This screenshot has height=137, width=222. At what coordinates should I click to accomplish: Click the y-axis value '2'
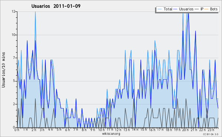click(14, 104)
